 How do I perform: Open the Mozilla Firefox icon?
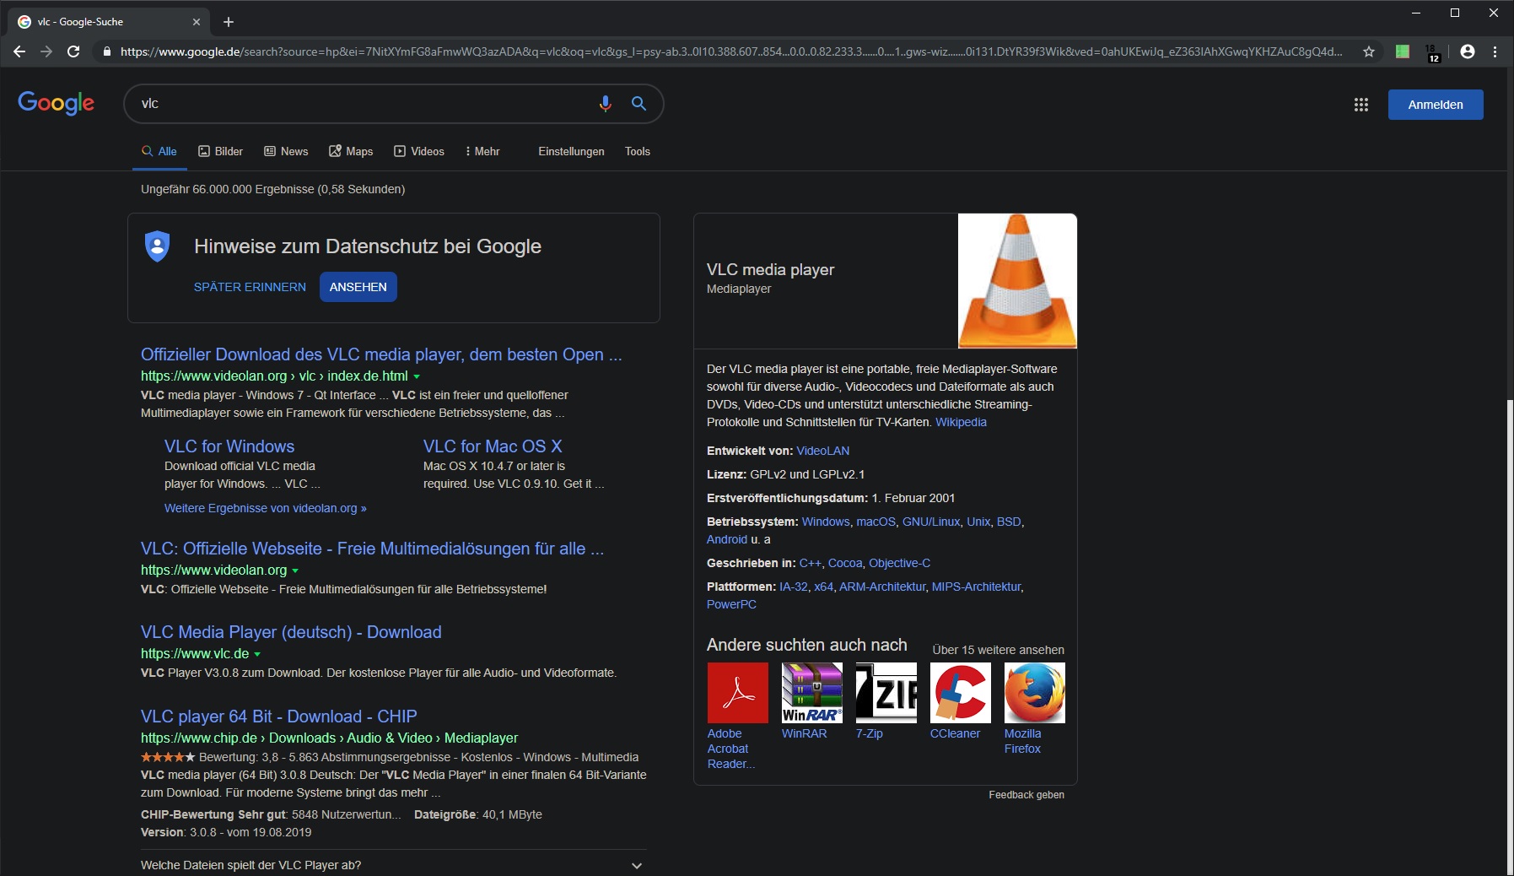point(1035,693)
